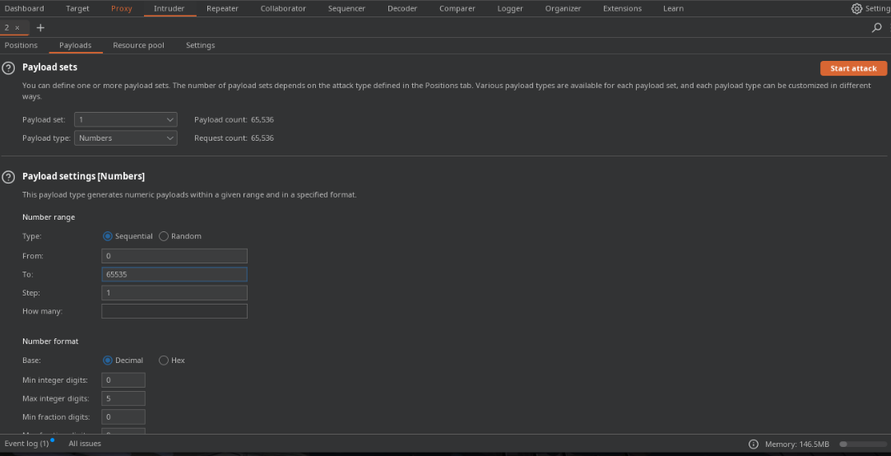The height and width of the screenshot is (456, 891).
Task: Click the Number range label
Action: (49, 217)
